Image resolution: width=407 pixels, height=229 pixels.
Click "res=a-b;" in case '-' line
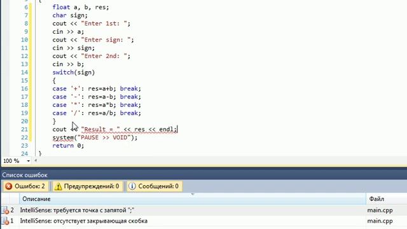(102, 97)
